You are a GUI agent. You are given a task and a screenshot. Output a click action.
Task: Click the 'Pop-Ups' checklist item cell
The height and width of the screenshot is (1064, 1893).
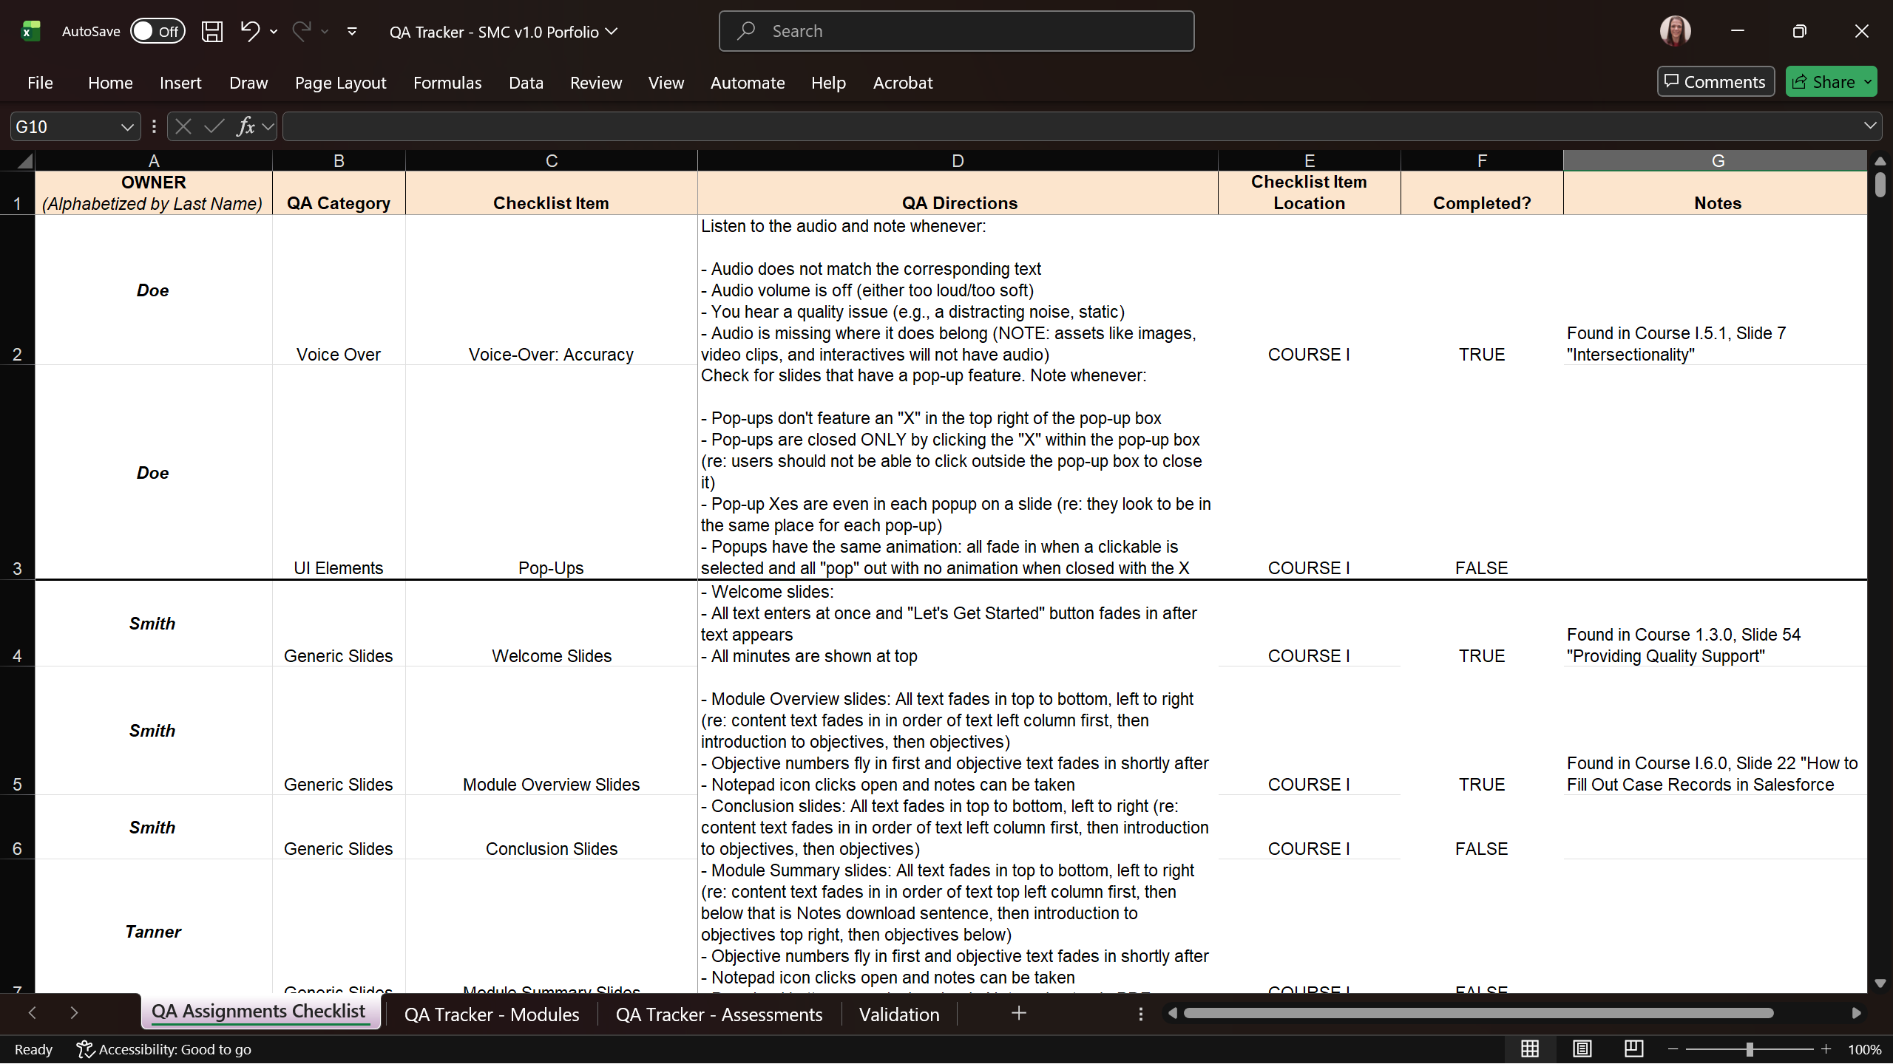click(x=551, y=472)
